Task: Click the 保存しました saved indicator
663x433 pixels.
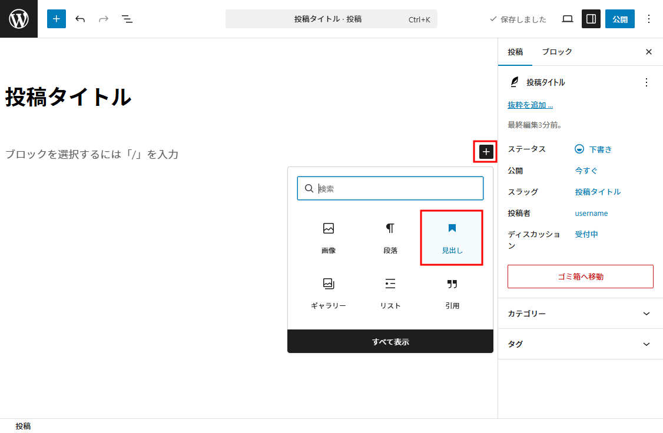Action: point(518,19)
